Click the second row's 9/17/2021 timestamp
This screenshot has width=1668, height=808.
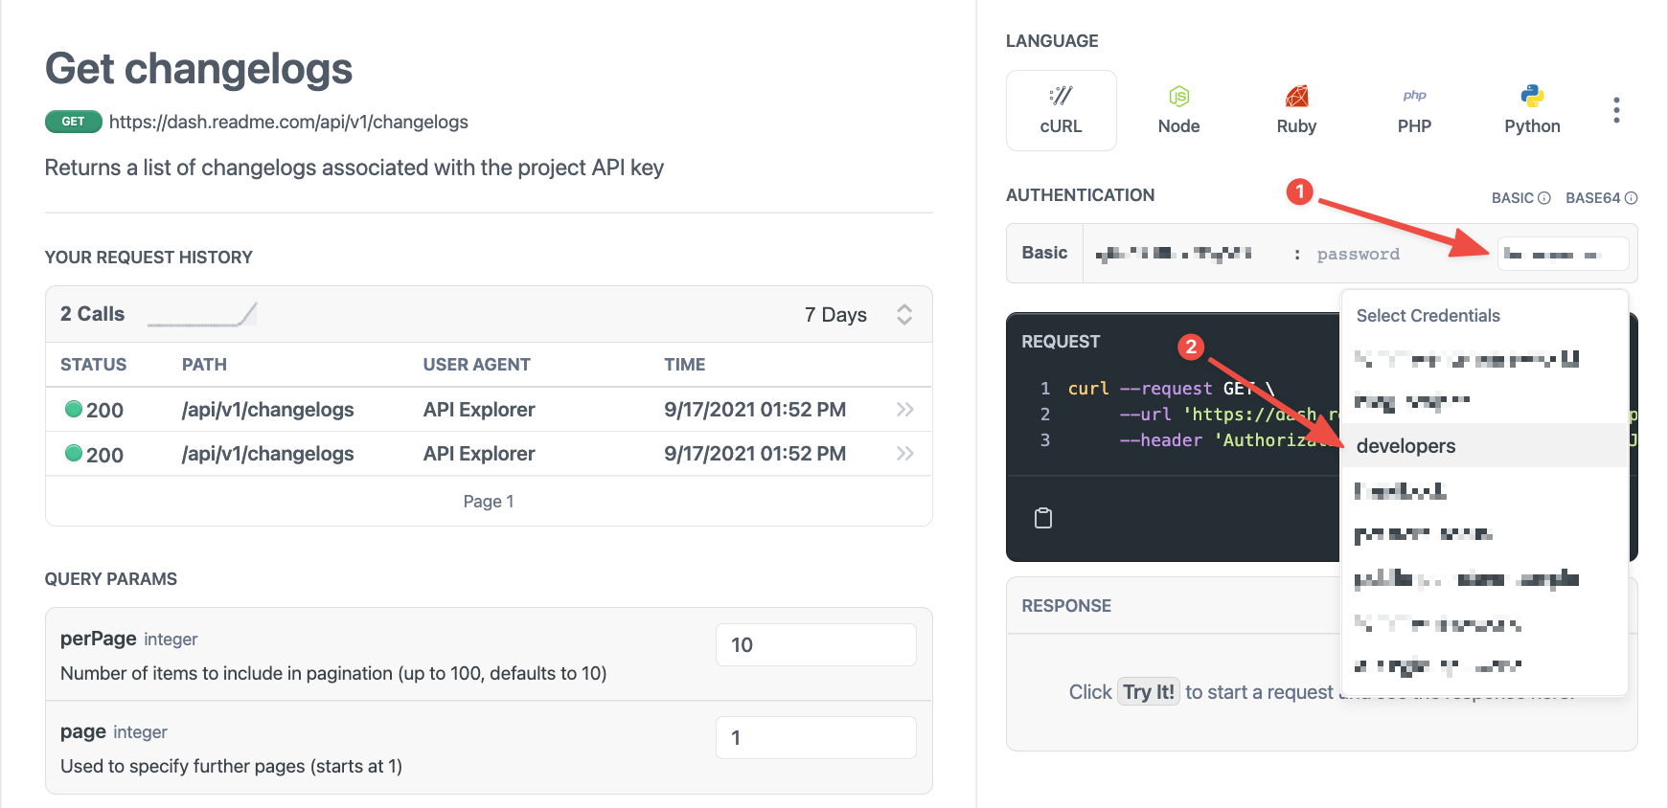(755, 454)
